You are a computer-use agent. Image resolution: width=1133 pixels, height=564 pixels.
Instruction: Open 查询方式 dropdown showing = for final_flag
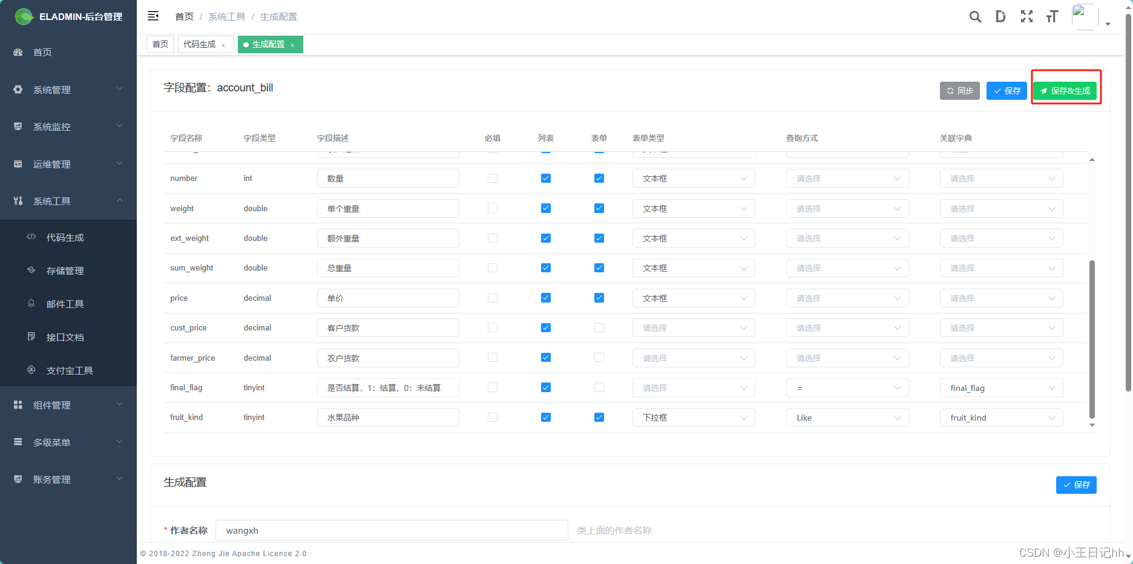tap(847, 388)
